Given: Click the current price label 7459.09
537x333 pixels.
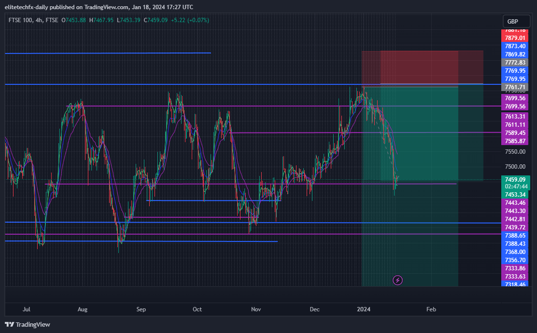Looking at the screenshot, I should pos(515,179).
